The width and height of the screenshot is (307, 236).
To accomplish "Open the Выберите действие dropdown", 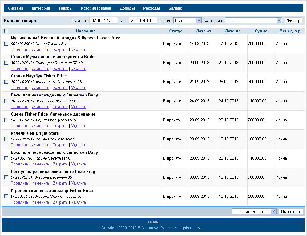I will click(254, 212).
